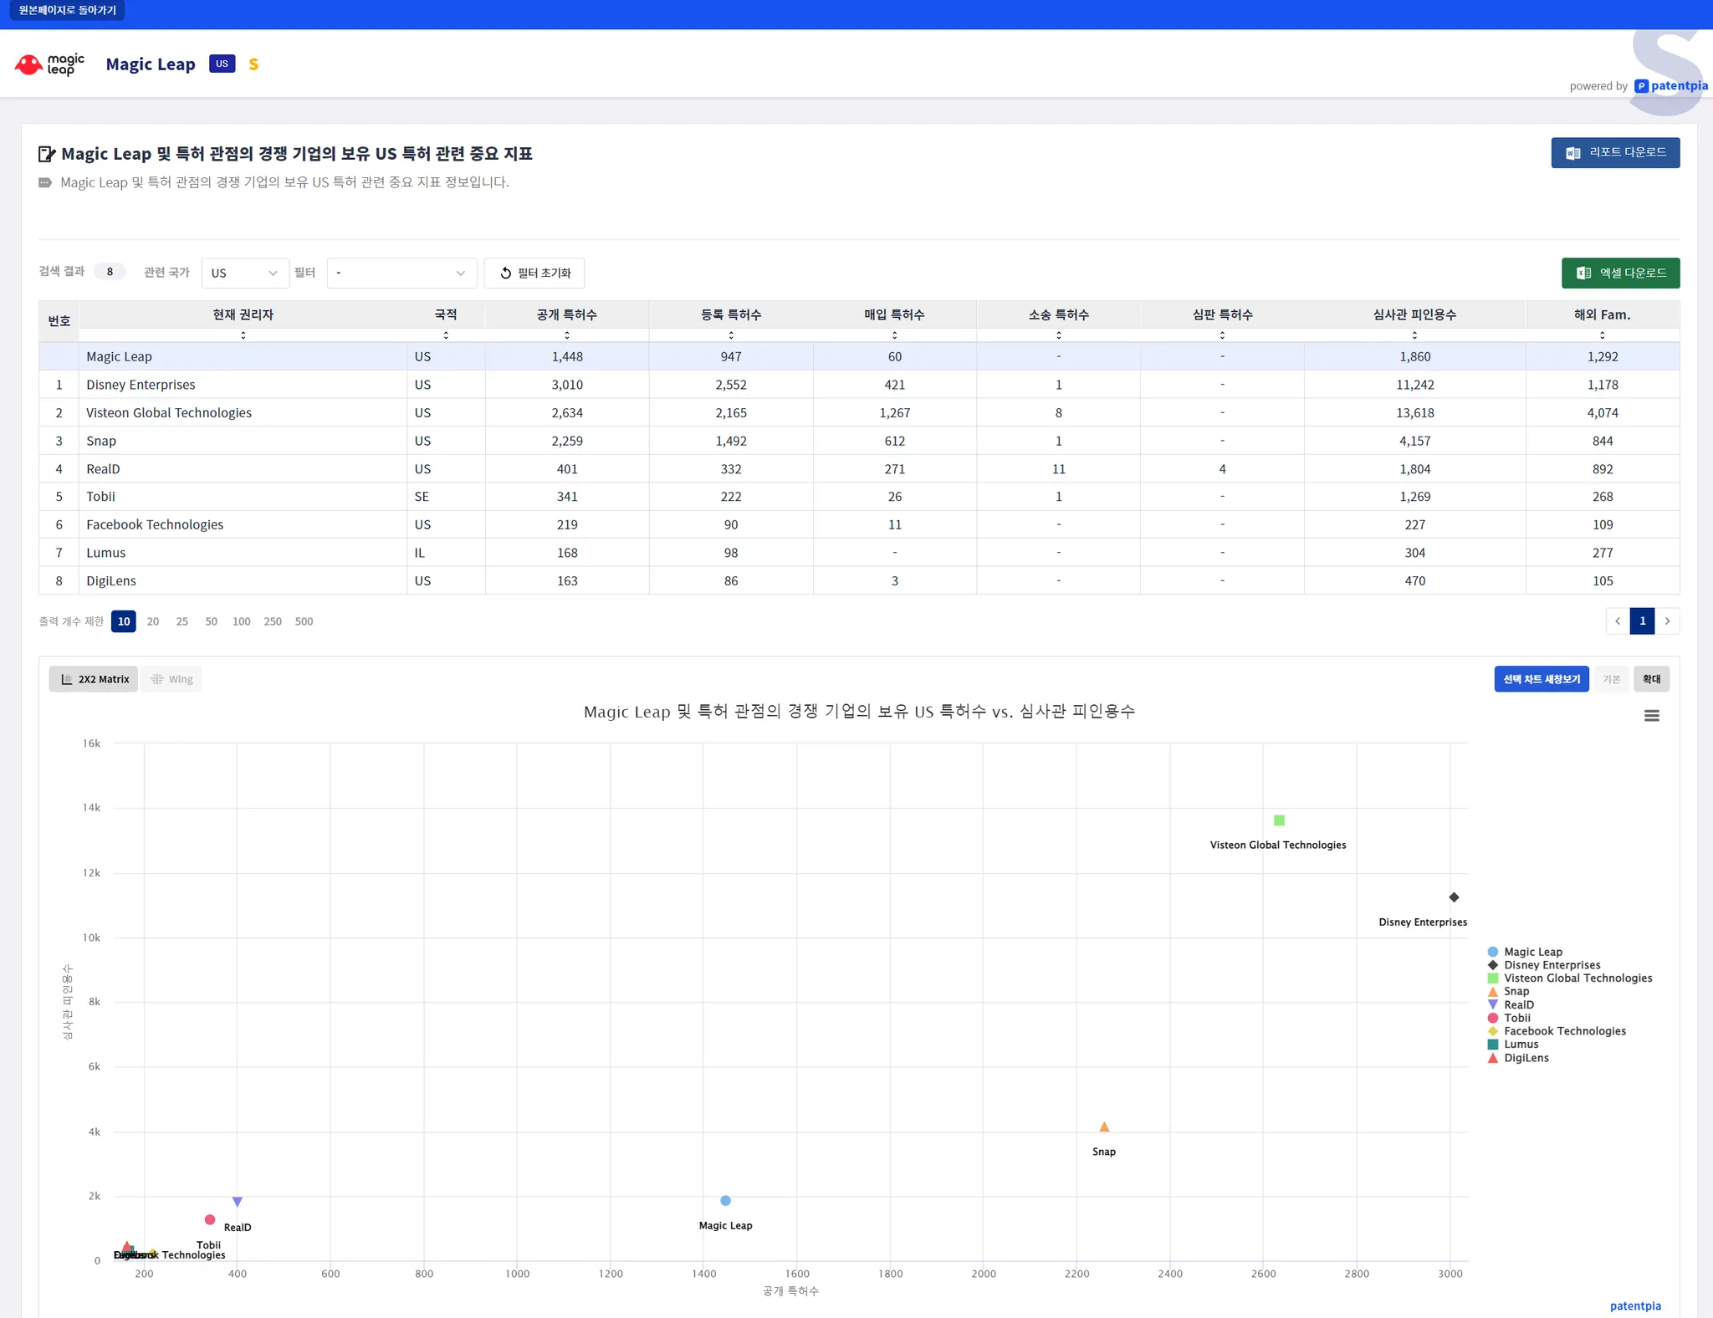Viewport: 1713px width, 1318px height.
Task: Toggle Magic Leap series in chart legend
Action: point(1531,952)
